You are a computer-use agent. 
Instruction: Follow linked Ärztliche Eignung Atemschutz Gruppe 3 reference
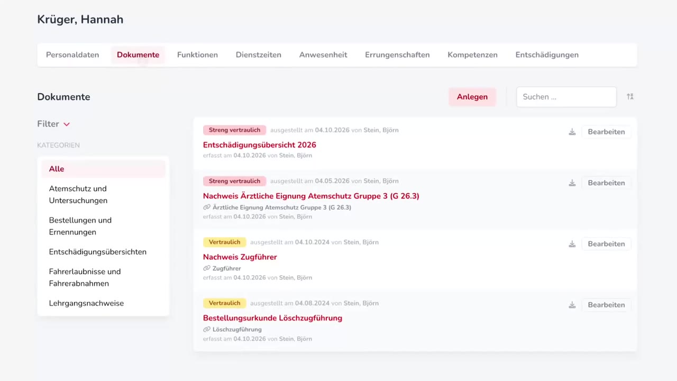point(282,207)
